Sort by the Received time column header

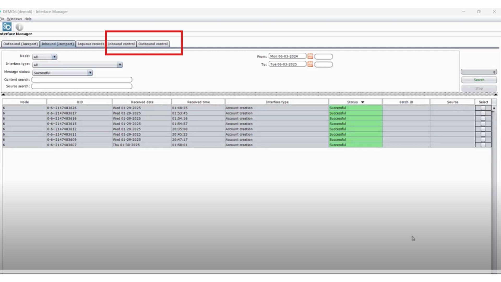point(198,102)
